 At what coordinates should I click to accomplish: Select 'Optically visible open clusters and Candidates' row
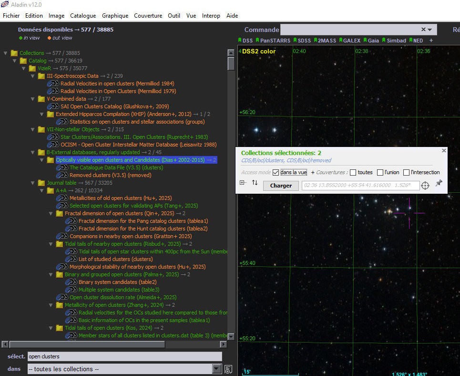pos(136,160)
